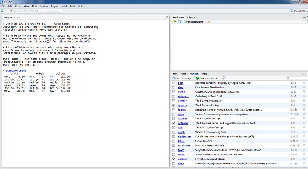Open the View menu
This screenshot has width=308, height=169.
[26, 6]
